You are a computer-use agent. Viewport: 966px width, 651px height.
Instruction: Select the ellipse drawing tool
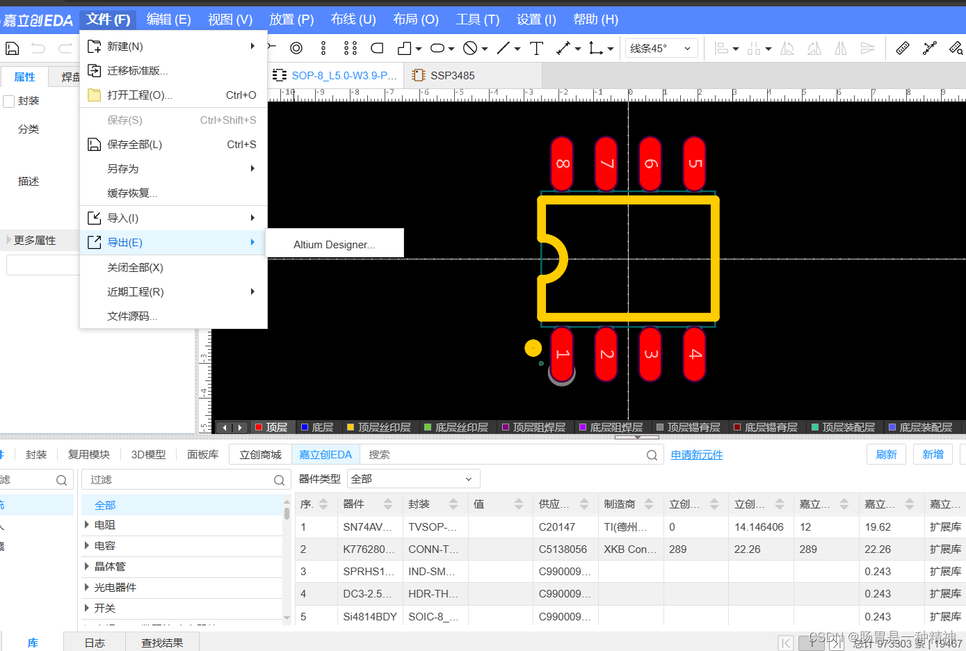tap(437, 48)
